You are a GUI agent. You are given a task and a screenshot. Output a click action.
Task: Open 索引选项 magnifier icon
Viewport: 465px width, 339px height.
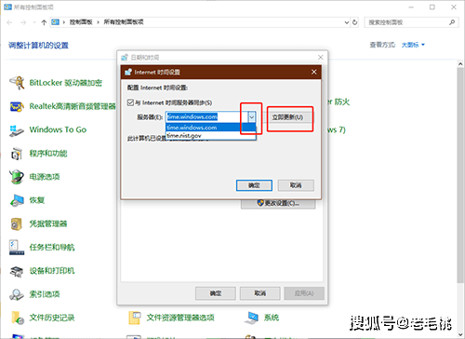click(x=17, y=294)
